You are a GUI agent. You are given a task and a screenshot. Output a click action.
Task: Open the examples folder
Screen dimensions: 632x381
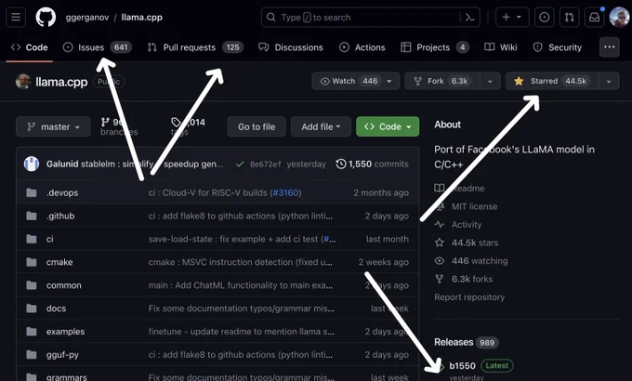65,332
